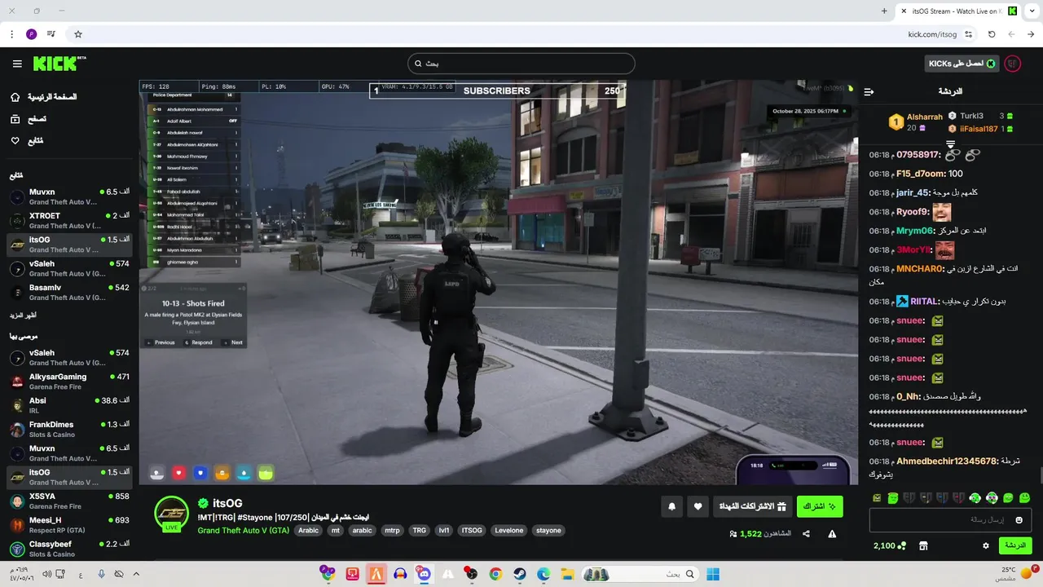Toggle the microphone icon in the system tray
Image resolution: width=1043 pixels, height=587 pixels.
tap(102, 575)
